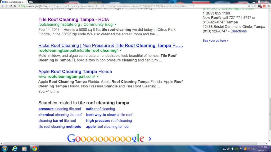Click the 'Directions' link
Viewport: 271px width, 152px height.
[238, 31]
